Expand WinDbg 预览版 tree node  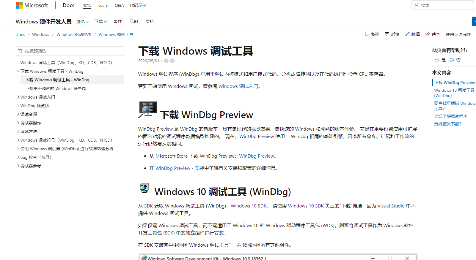[18, 106]
